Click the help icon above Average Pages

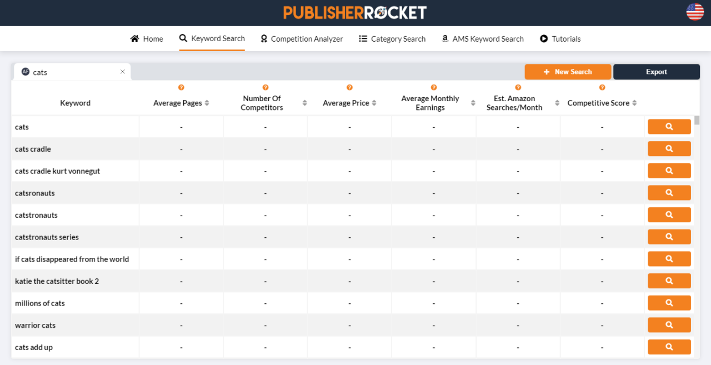click(x=181, y=87)
